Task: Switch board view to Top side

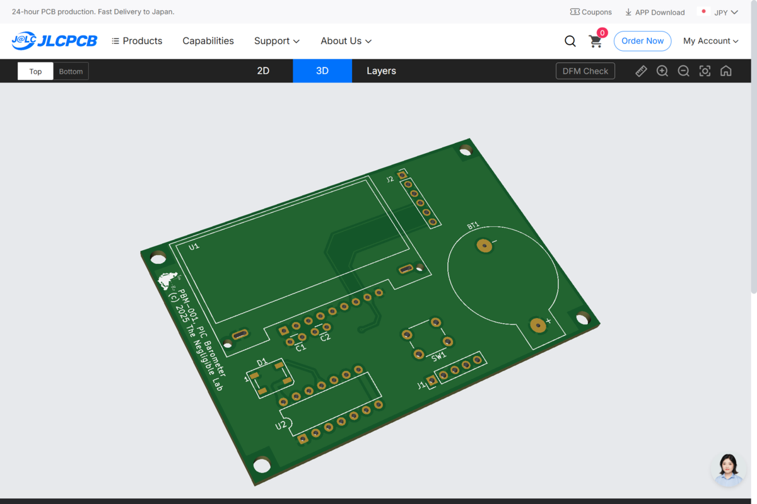Action: click(x=35, y=71)
